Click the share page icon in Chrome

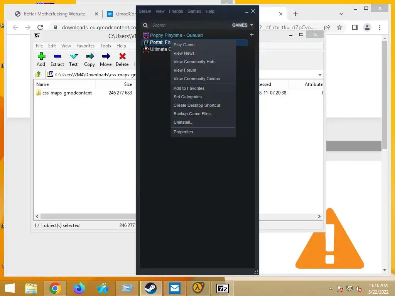point(327,27)
